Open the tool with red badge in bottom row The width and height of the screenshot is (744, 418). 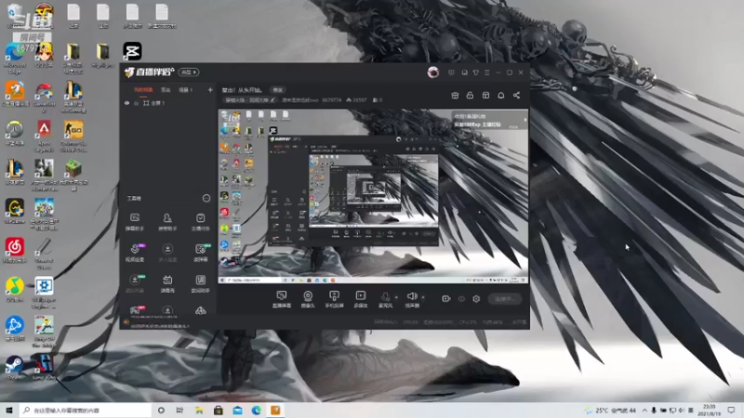pyautogui.click(x=136, y=310)
